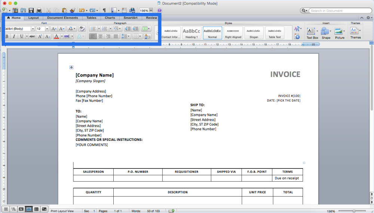Open the zoom percentage dropdown in toolbar
Screen dimensions: 374x213
click(151, 10)
